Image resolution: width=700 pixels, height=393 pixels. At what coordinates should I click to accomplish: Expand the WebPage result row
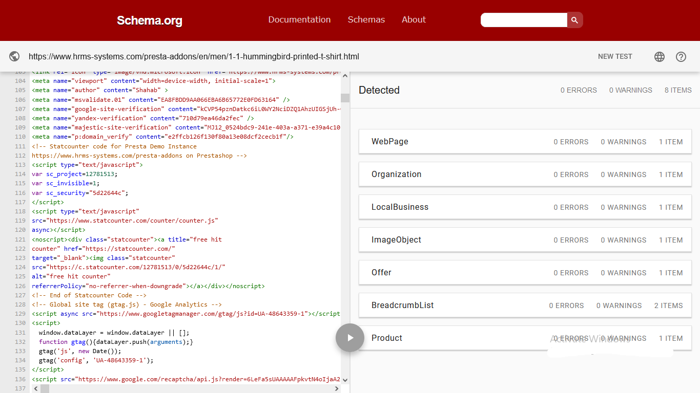[x=525, y=142]
